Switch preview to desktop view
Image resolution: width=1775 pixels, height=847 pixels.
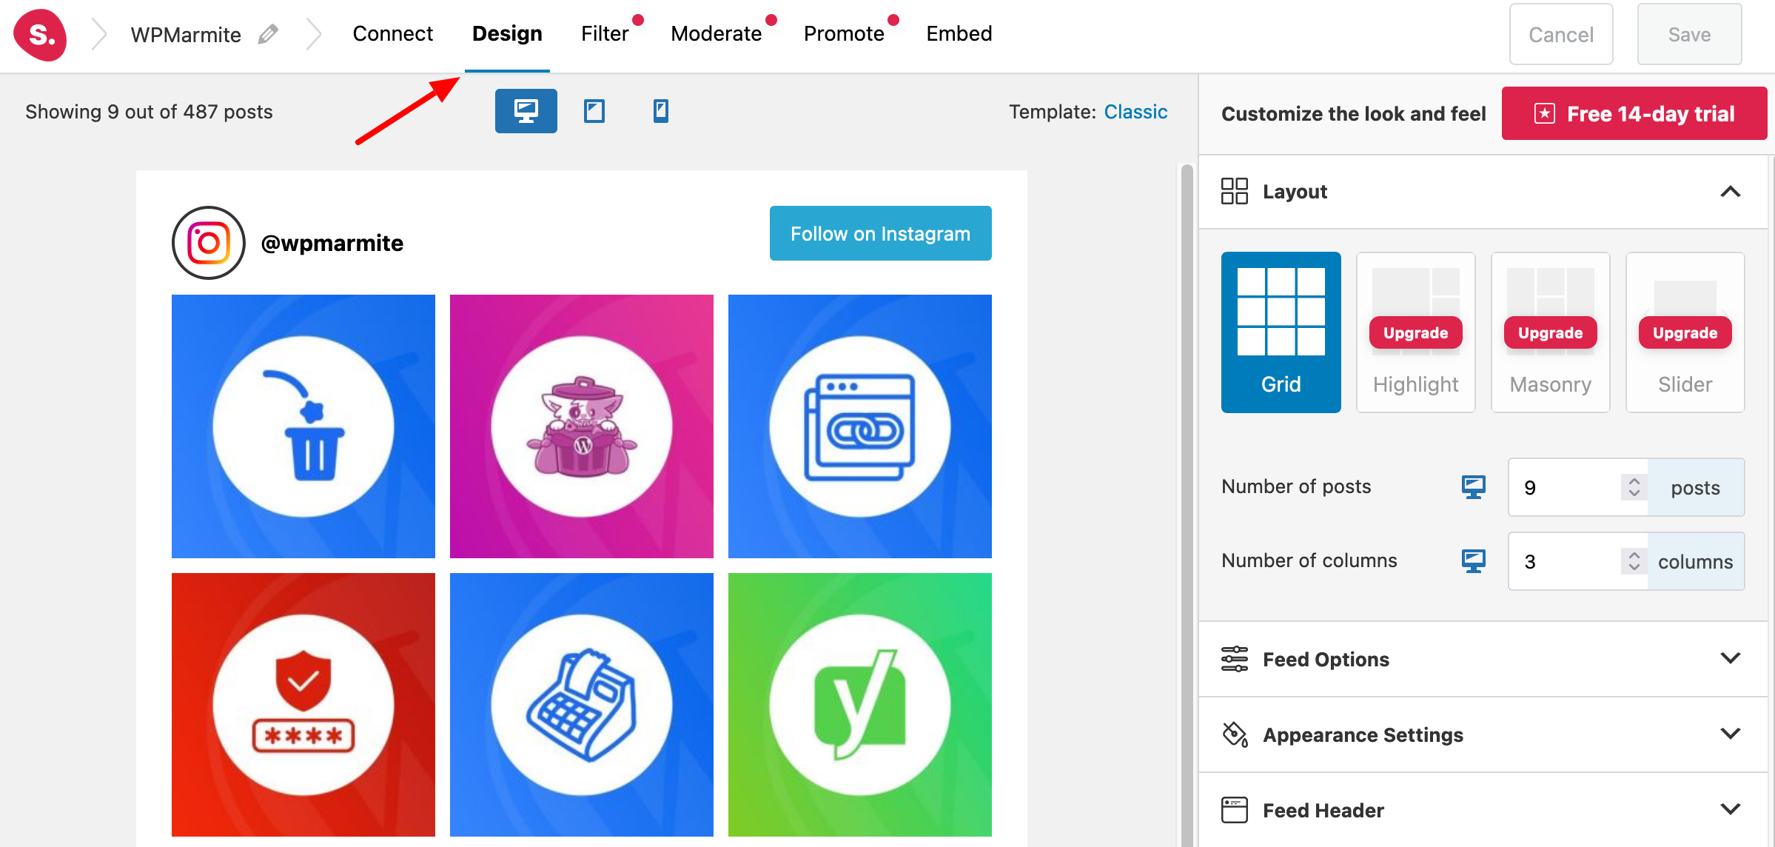tap(526, 111)
